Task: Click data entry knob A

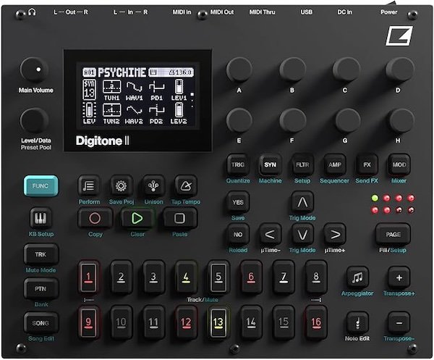Action: point(239,70)
